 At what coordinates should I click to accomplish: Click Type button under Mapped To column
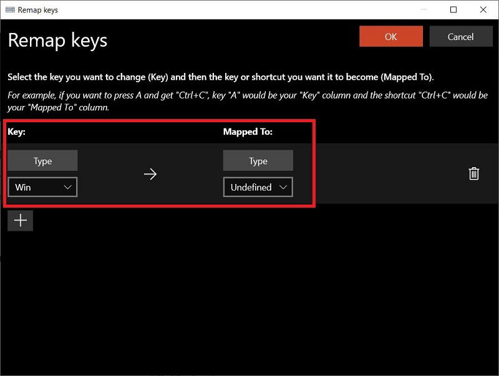tap(258, 161)
